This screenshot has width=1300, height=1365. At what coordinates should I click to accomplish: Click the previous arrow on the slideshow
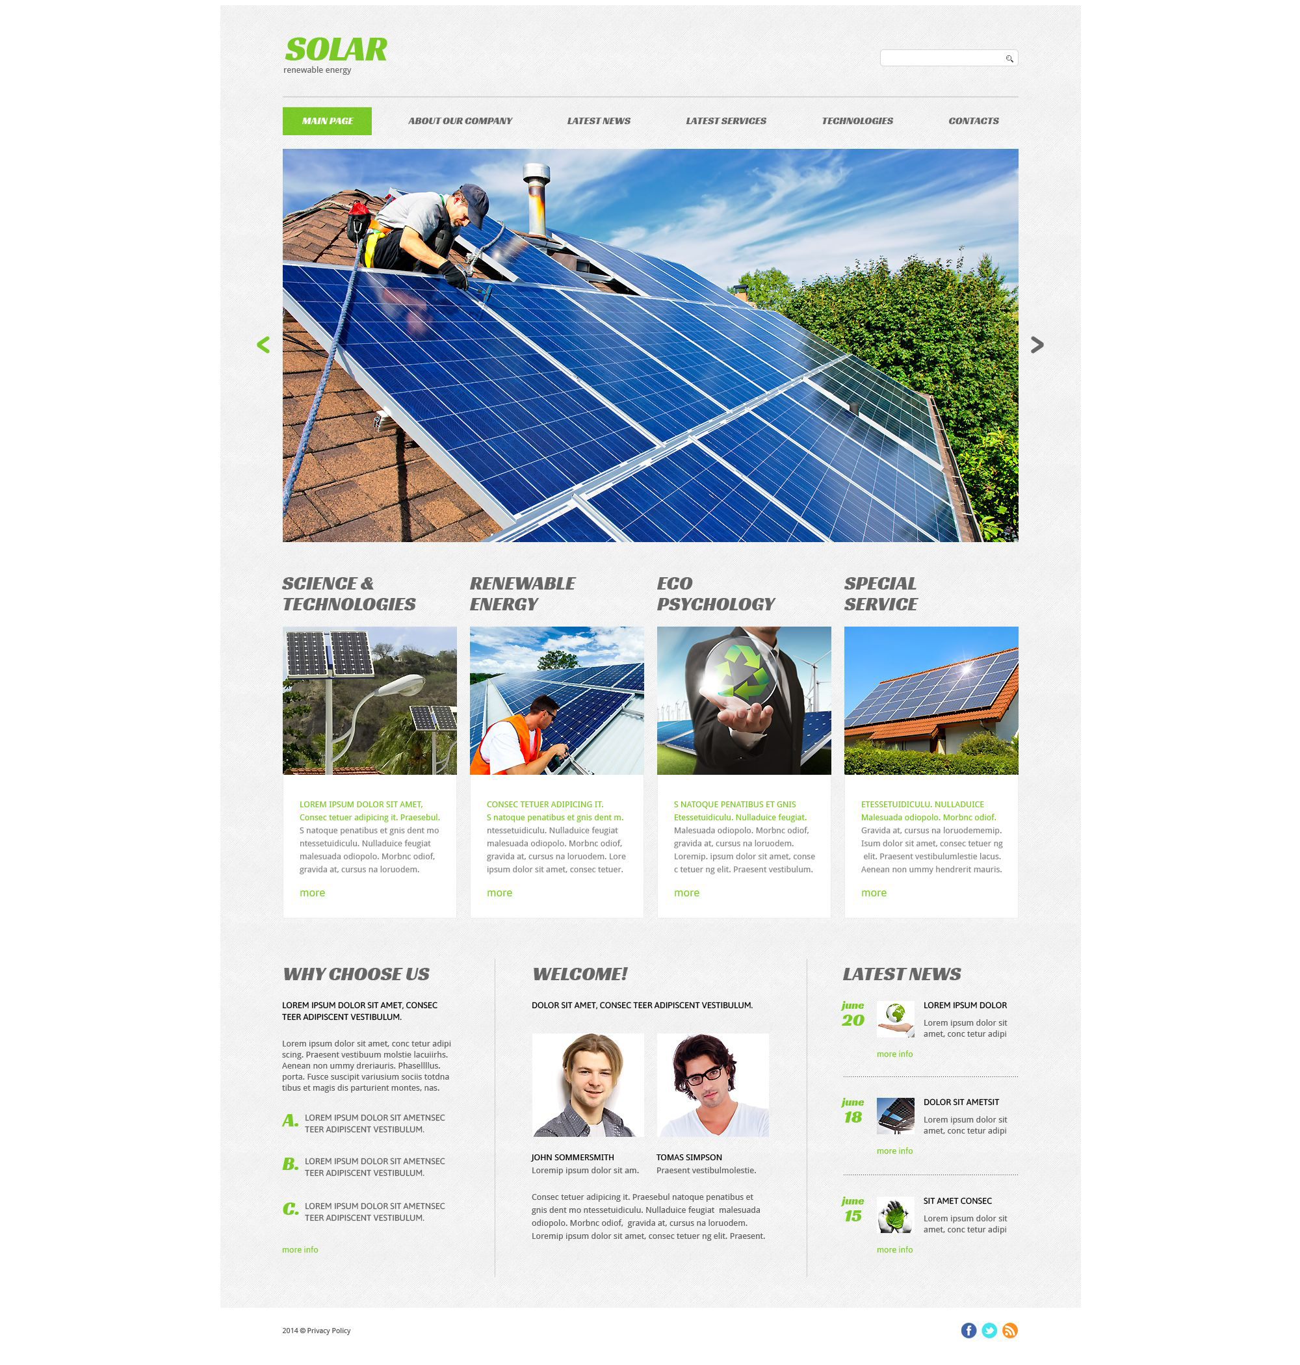click(x=265, y=345)
